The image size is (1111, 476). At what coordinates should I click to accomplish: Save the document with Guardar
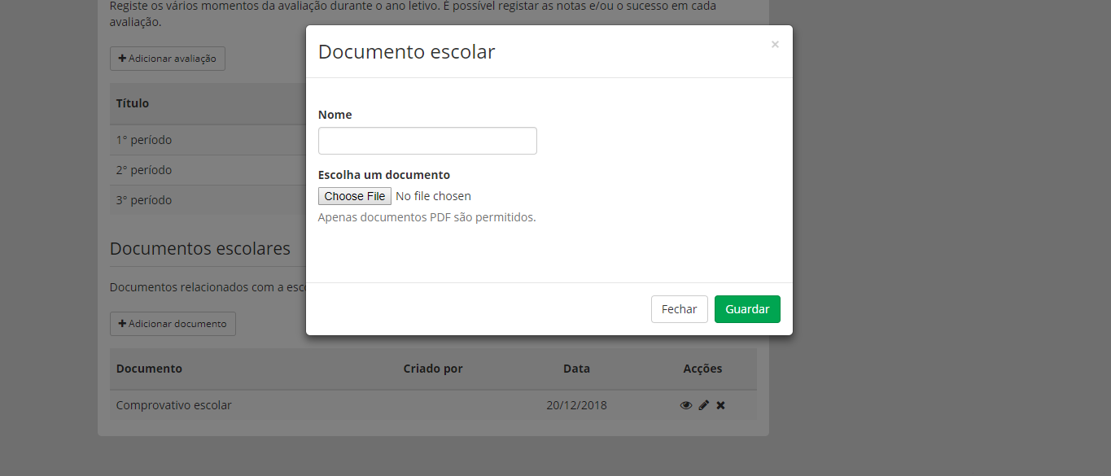[x=747, y=309]
